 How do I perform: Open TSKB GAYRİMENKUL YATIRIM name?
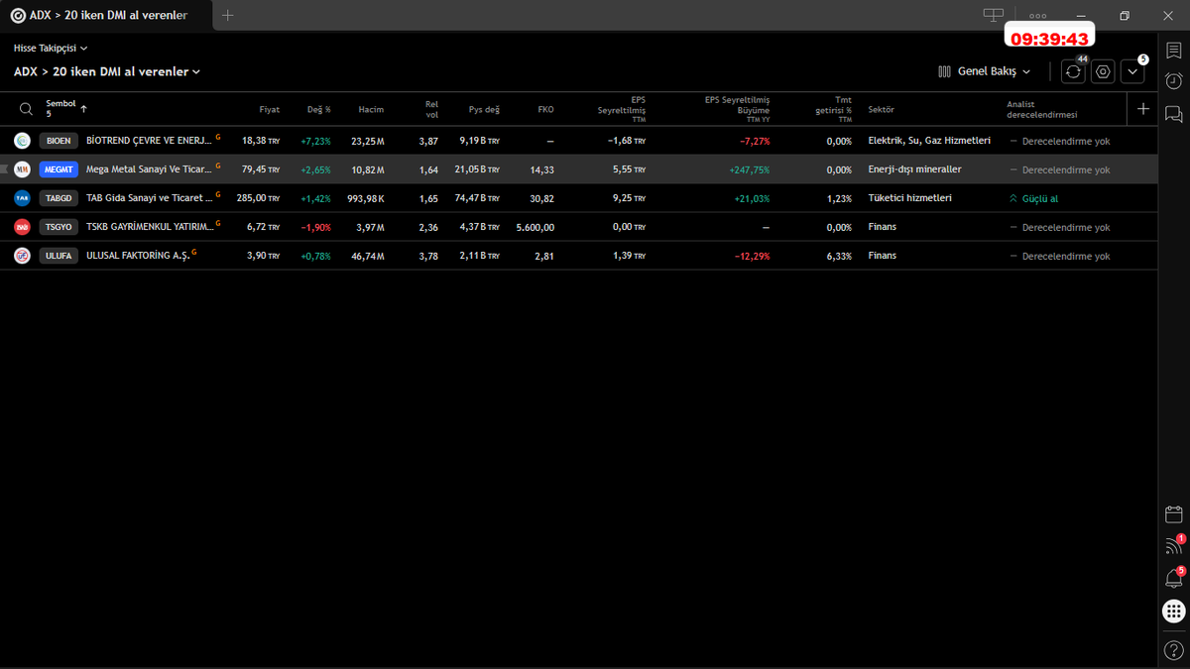click(149, 227)
